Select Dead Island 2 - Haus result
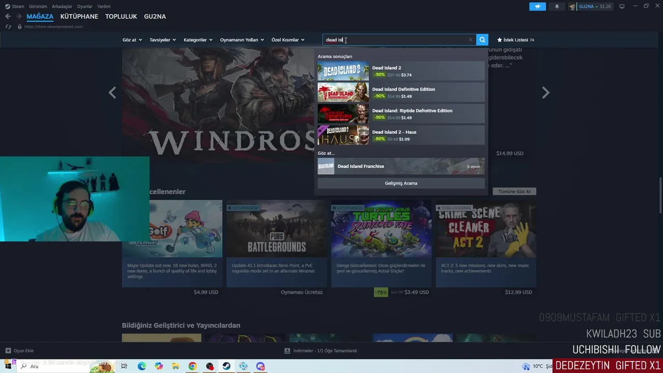 [x=401, y=135]
